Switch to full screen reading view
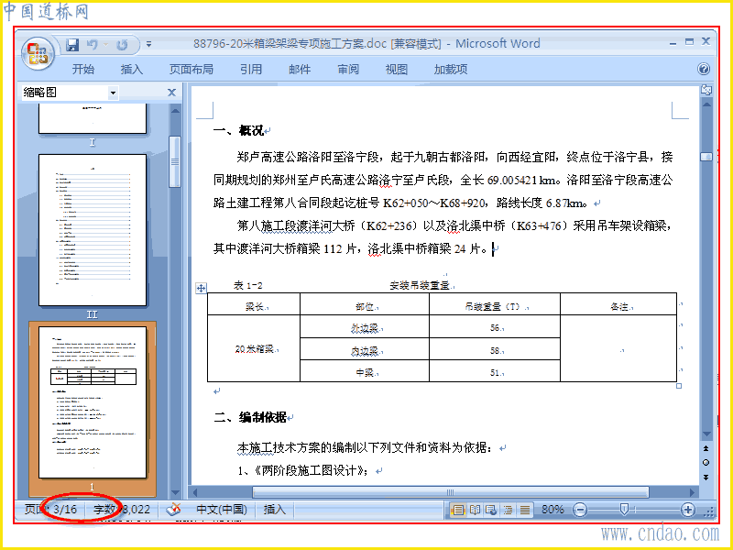The width and height of the screenshot is (733, 550). click(475, 510)
